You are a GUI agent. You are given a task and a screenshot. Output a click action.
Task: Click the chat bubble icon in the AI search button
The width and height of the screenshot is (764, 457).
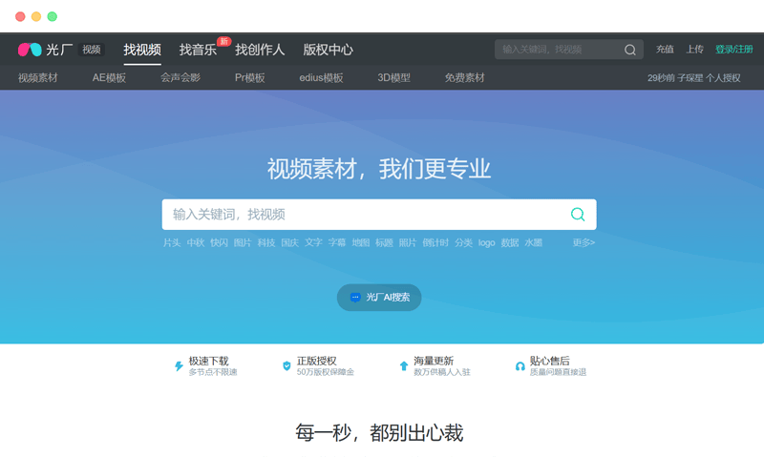tap(355, 298)
